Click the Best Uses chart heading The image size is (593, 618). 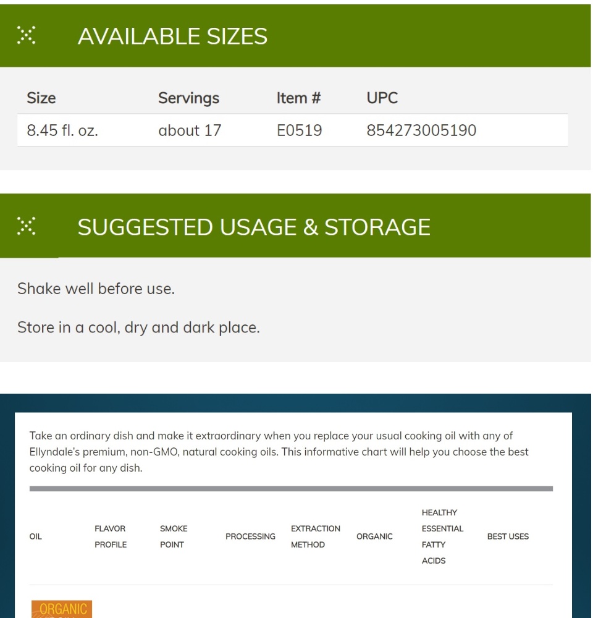pyautogui.click(x=508, y=536)
